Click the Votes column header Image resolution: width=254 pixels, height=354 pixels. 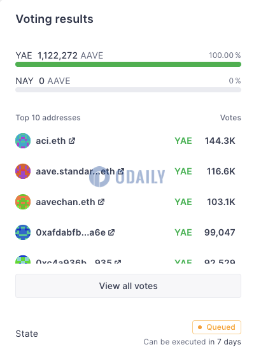click(x=230, y=118)
